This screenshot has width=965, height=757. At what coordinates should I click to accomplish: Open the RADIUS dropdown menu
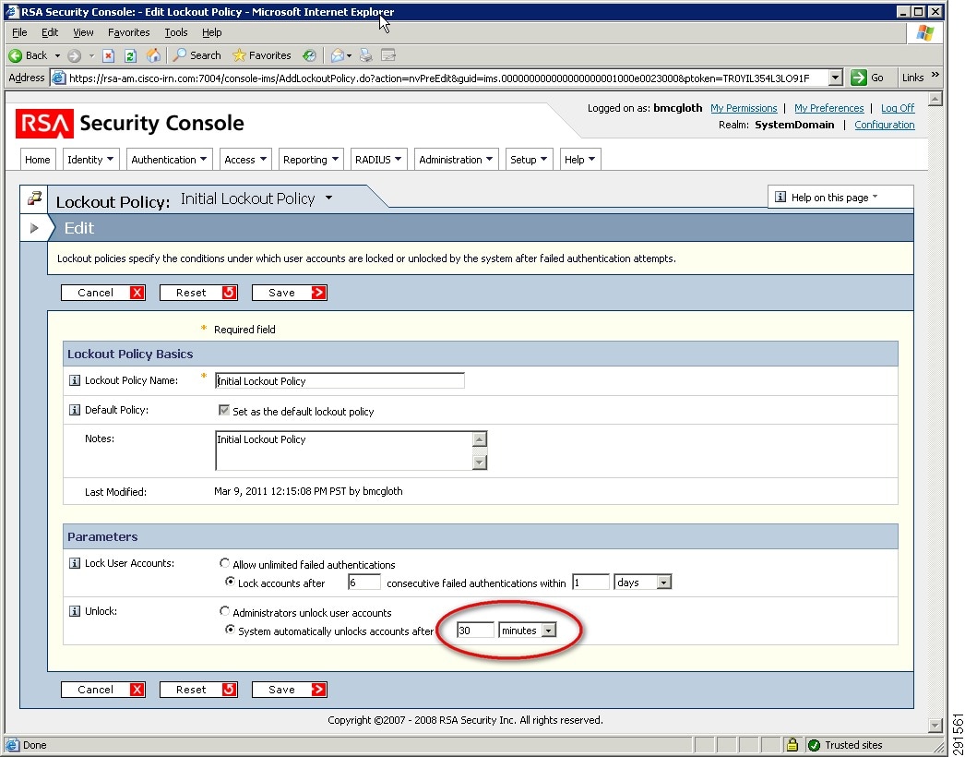click(378, 160)
